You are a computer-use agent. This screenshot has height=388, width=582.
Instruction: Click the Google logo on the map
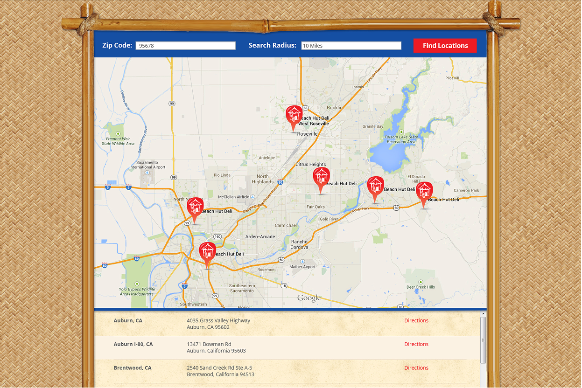[x=309, y=298]
